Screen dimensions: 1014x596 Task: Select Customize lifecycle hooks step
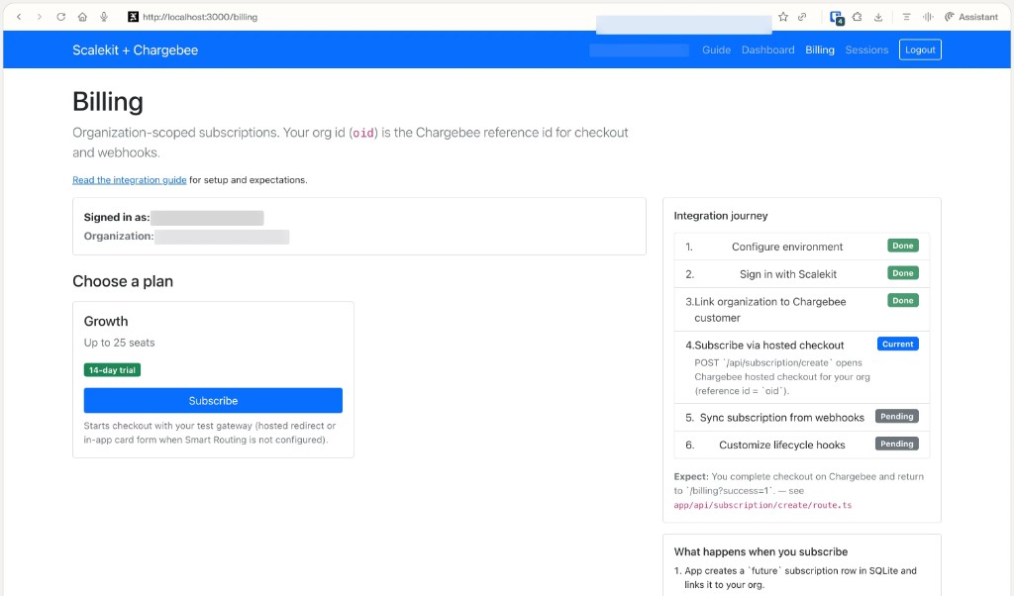(802, 445)
